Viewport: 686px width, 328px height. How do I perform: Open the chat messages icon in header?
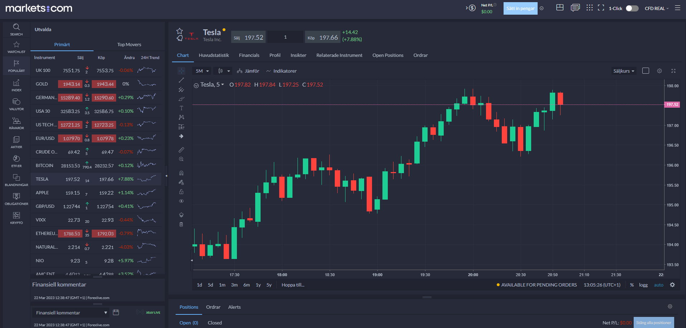(x=575, y=8)
